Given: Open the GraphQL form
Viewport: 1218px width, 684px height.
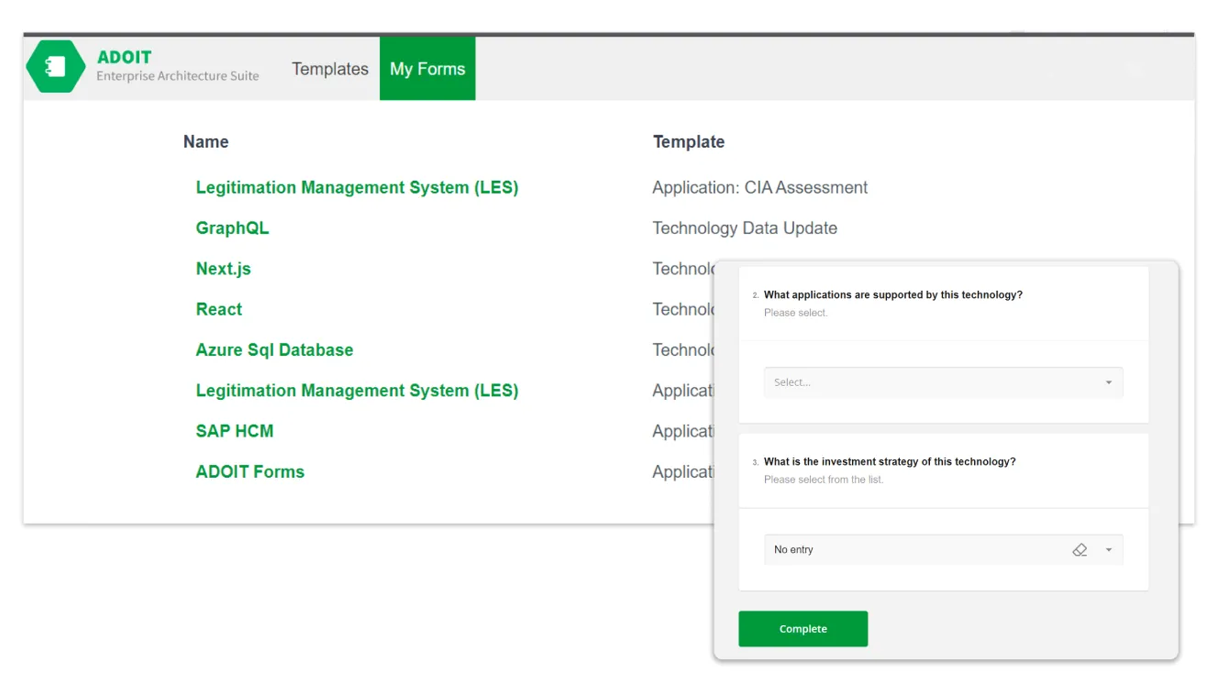Looking at the screenshot, I should [x=232, y=228].
